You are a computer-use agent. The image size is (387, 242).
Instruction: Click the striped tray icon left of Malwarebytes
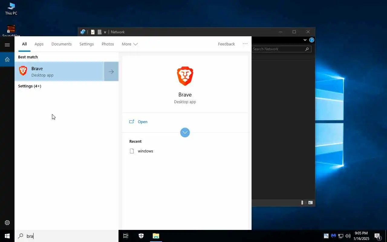[326, 236]
